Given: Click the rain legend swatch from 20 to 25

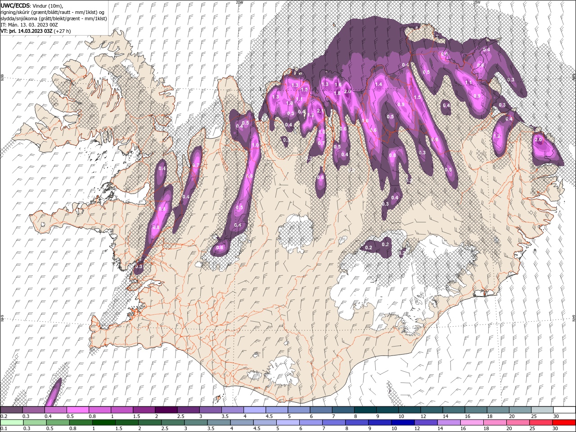Looking at the screenshot, I should click(519, 423).
